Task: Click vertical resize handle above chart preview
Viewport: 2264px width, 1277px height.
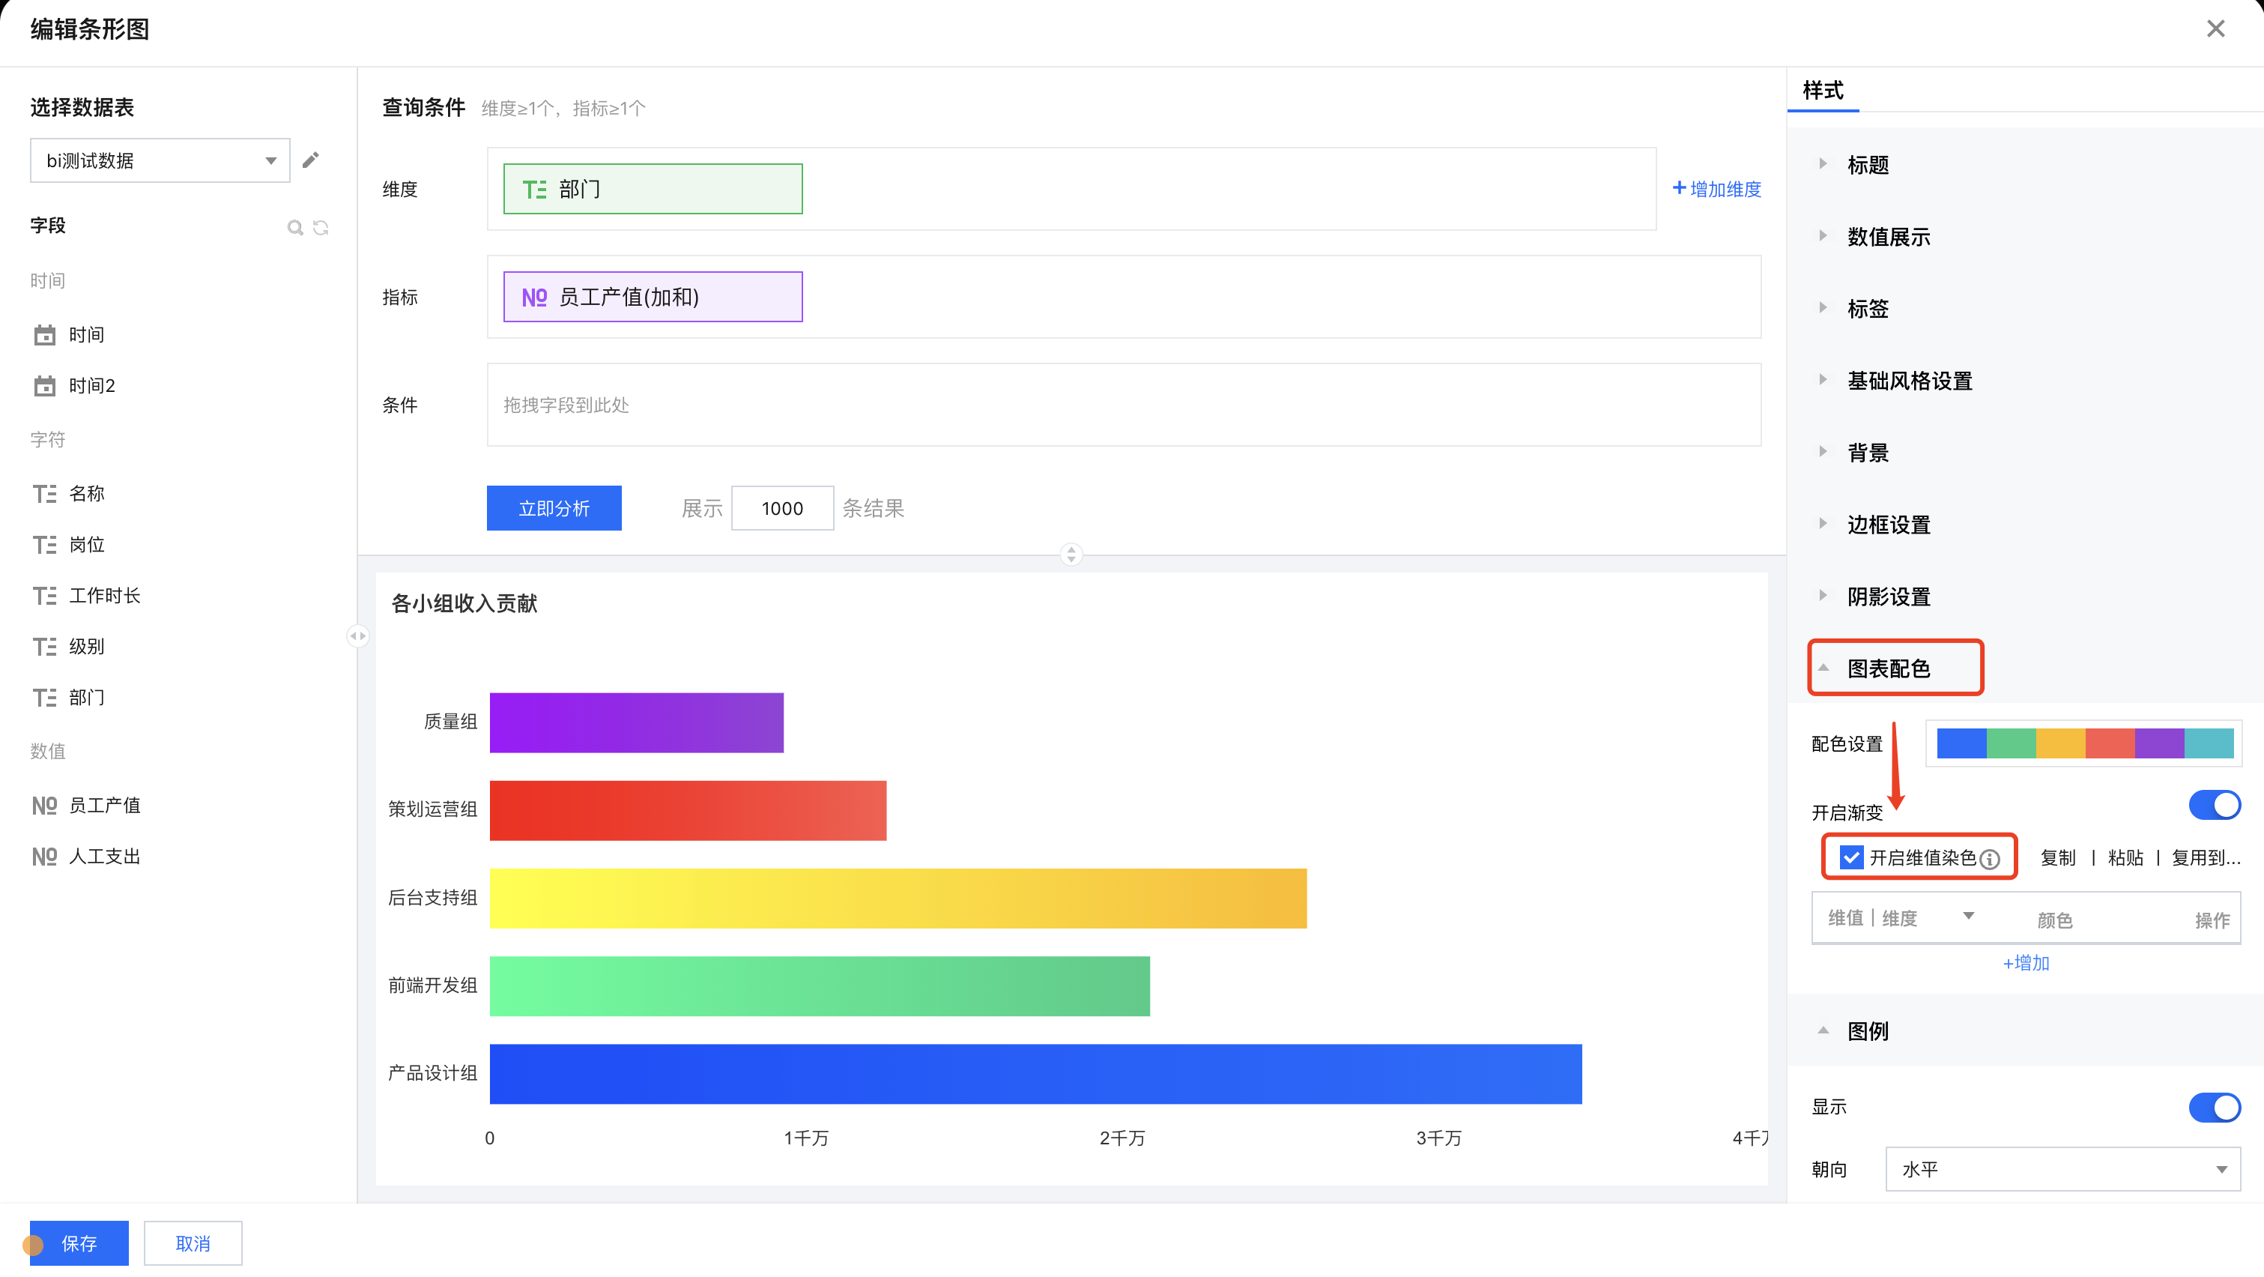Action: coord(1071,554)
